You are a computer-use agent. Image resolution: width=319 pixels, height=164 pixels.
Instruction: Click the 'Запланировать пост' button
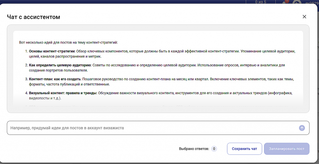[x=287, y=149]
